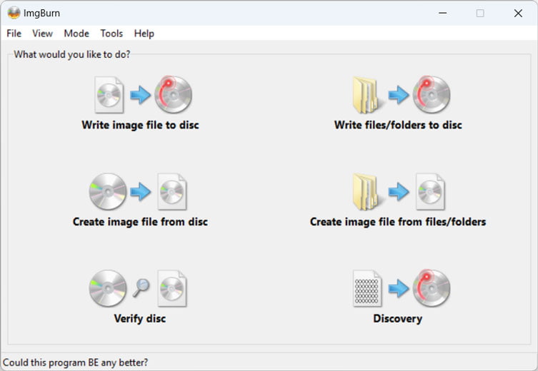The width and height of the screenshot is (538, 371).
Task: Click the folder icon above 'Create image file from files/folders'
Action: 366,191
